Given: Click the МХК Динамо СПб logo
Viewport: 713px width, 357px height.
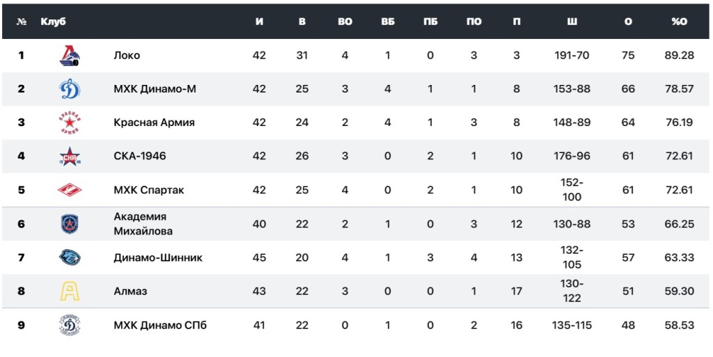Looking at the screenshot, I should click(70, 325).
